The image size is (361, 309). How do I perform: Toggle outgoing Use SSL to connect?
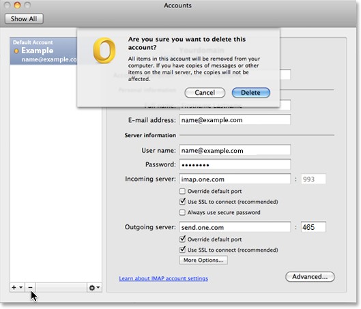(182, 250)
